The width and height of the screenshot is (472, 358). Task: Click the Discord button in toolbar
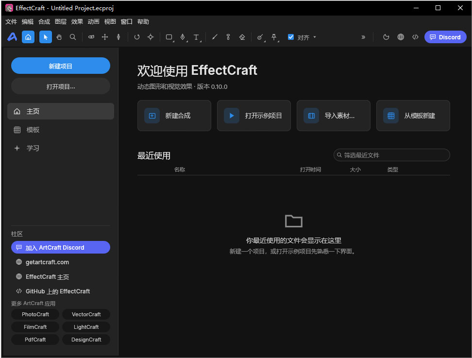[x=445, y=37]
